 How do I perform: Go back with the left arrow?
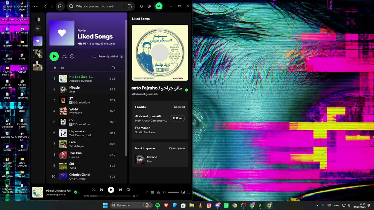(45, 6)
